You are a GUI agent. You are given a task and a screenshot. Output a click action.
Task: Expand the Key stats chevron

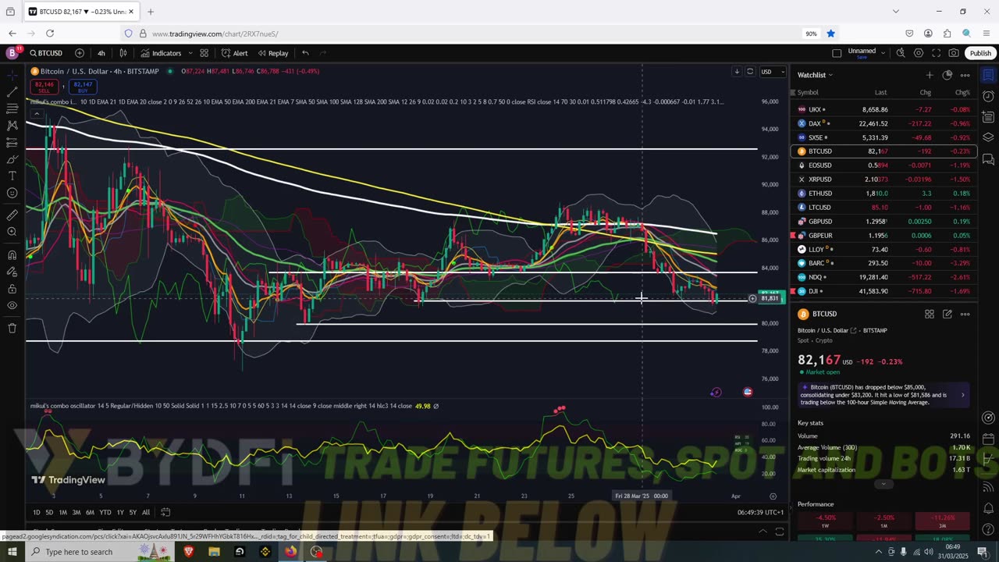point(883,484)
